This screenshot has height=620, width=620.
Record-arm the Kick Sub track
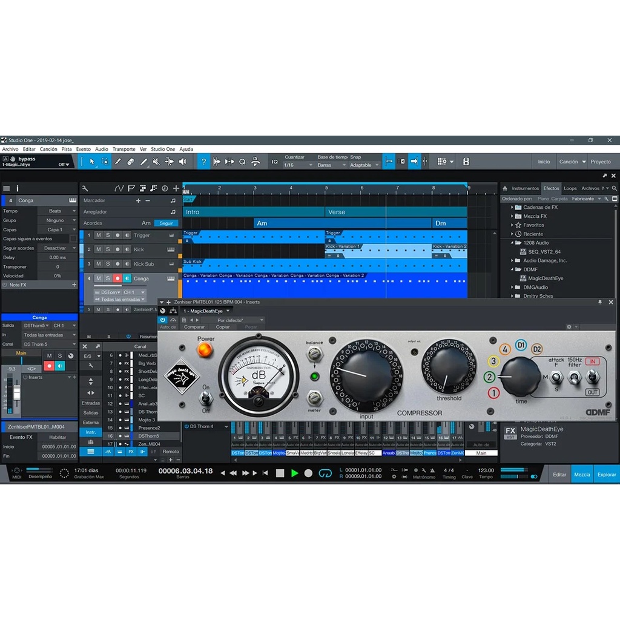pyautogui.click(x=117, y=264)
